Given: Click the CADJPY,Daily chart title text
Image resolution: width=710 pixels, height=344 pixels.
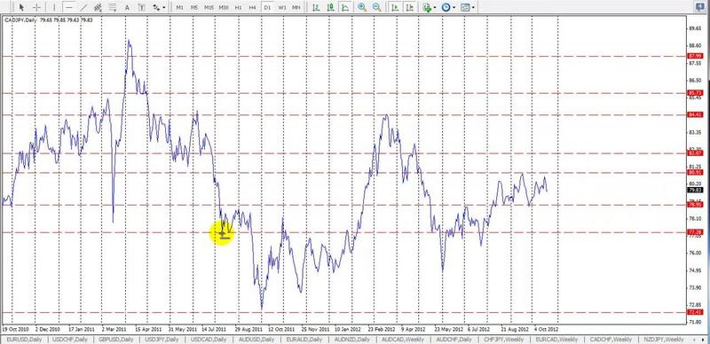Looking at the screenshot, I should click(x=20, y=20).
